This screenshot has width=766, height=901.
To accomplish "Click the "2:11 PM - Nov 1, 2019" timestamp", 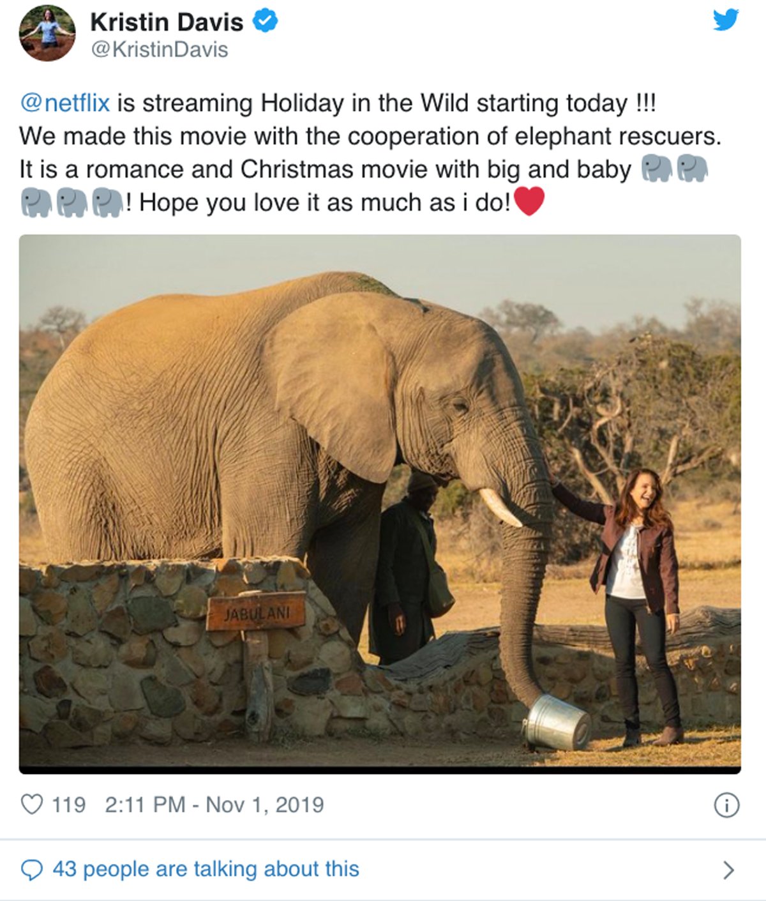I will (214, 805).
